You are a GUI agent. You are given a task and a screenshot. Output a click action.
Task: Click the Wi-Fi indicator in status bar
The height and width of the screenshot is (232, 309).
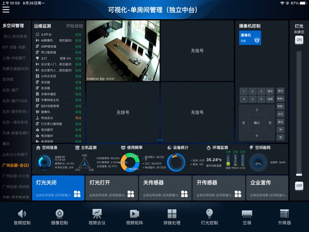[x=282, y=3]
